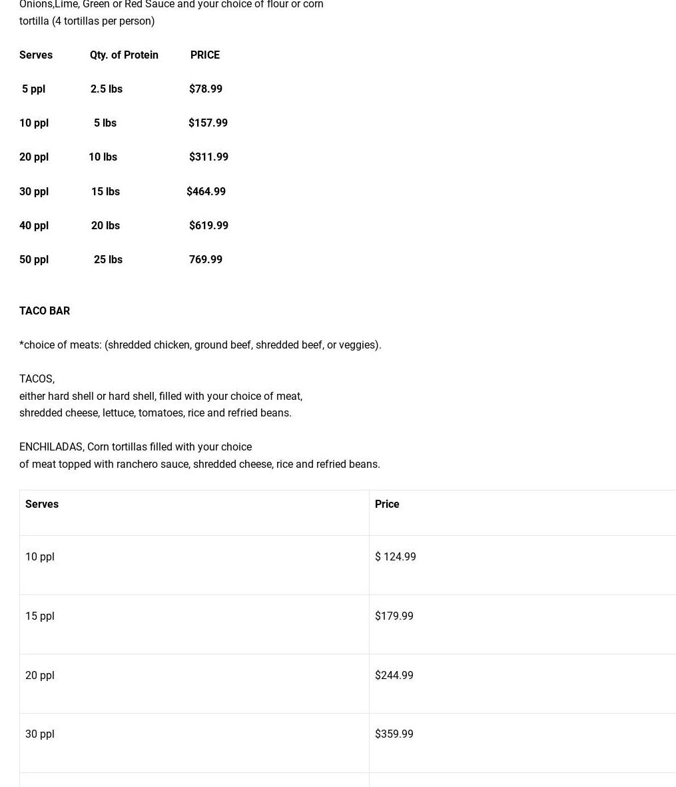Image resolution: width=676 pixels, height=787 pixels.
Task: Click the choice of meats description line
Action: pyautogui.click(x=200, y=345)
